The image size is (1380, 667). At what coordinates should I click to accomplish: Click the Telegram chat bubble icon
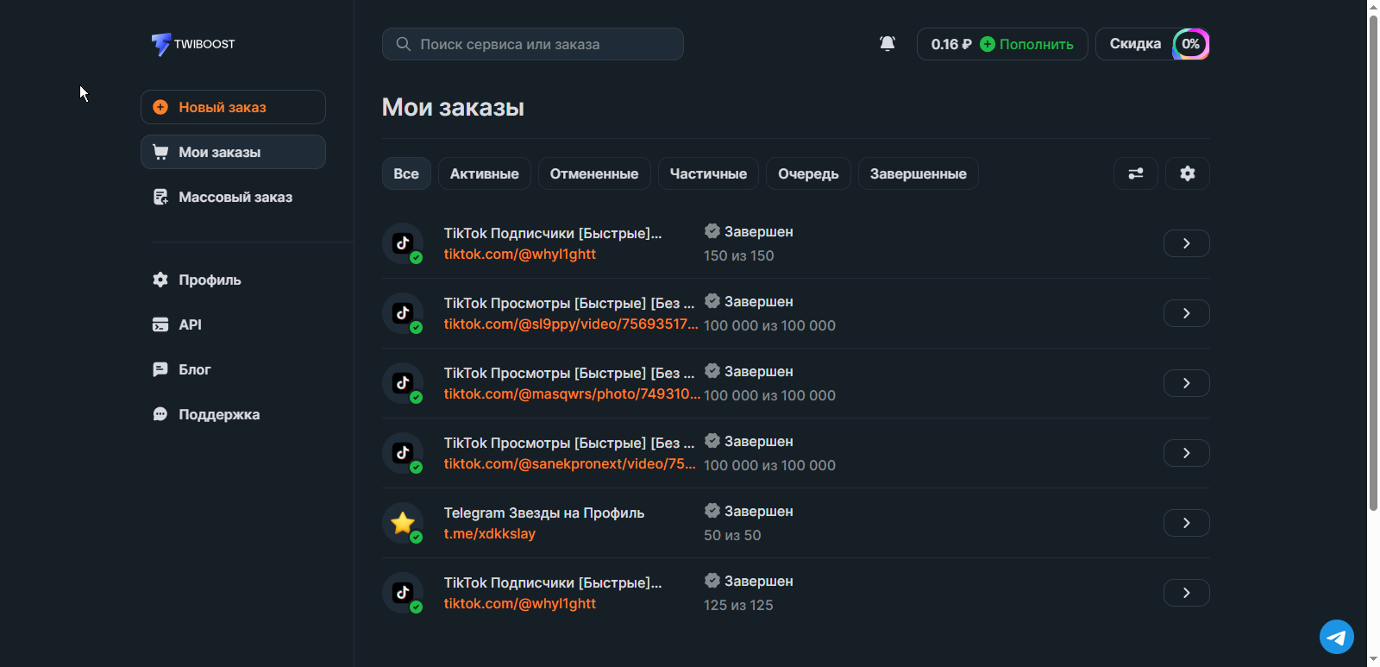point(1336,638)
